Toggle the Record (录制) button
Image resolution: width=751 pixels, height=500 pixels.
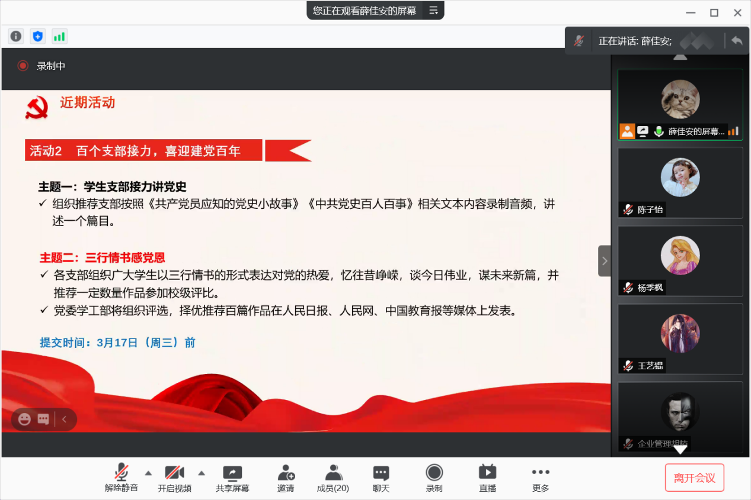(x=434, y=478)
